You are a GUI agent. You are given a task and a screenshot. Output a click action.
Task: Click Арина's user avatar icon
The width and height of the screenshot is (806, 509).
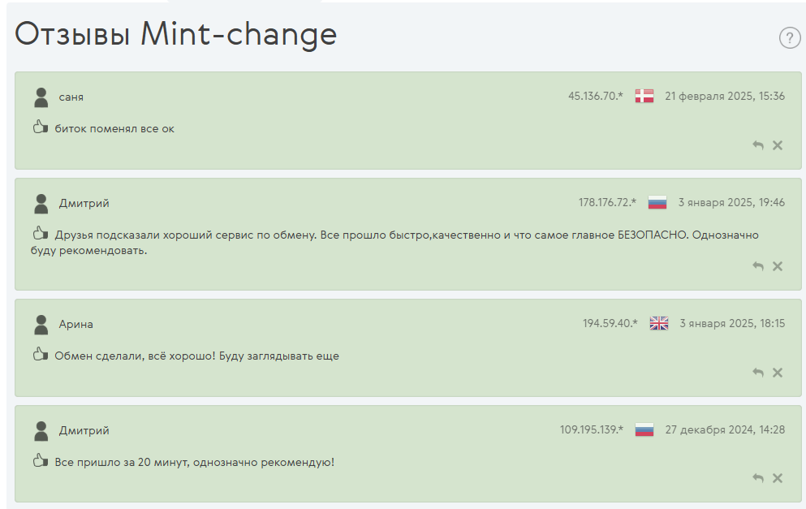pos(41,325)
